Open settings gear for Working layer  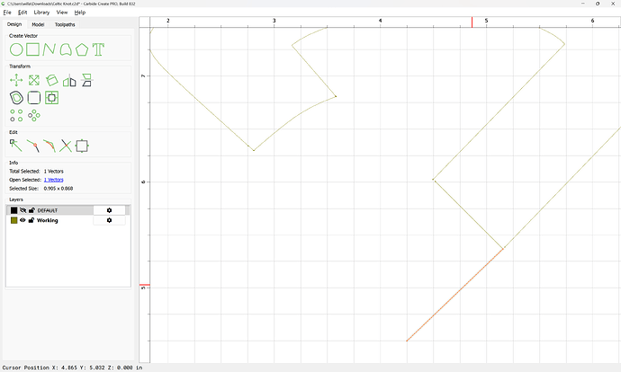(109, 220)
